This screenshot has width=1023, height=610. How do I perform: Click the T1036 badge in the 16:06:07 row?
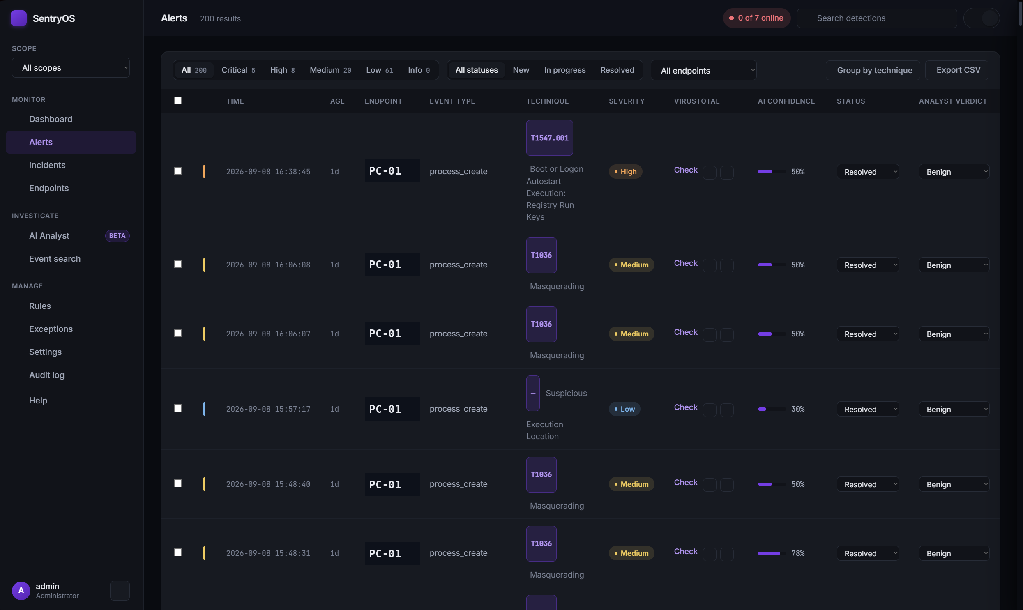541,324
